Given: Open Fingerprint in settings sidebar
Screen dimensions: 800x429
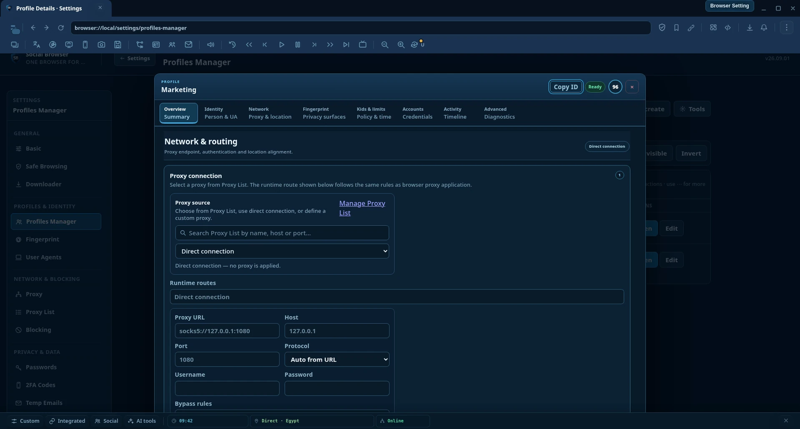Looking at the screenshot, I should coord(56,239).
